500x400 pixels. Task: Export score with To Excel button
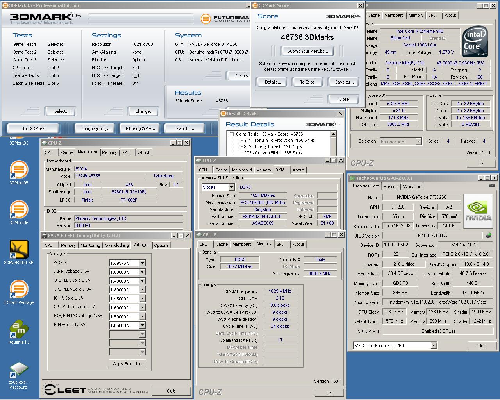(x=308, y=82)
